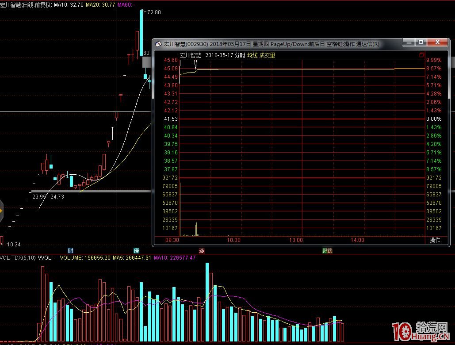The height and width of the screenshot is (345, 455).
Task: Click the tallest cyan candle at the 72.80 peak
Action: coord(141,33)
